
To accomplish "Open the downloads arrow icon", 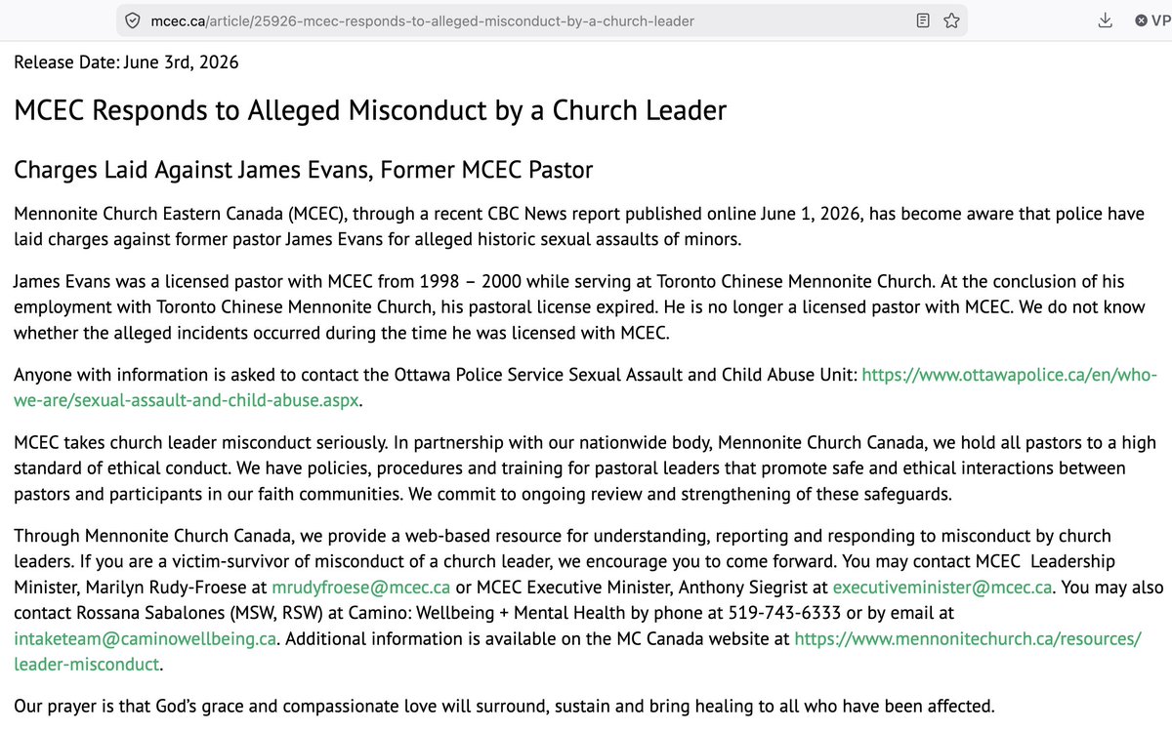I will tap(1105, 20).
